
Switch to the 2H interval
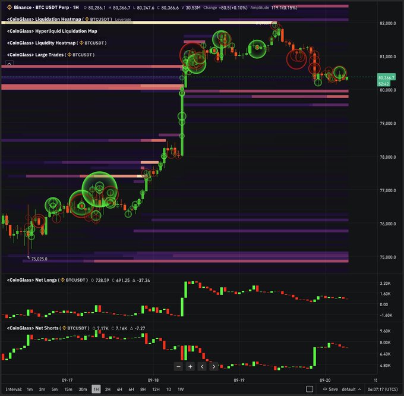point(108,389)
